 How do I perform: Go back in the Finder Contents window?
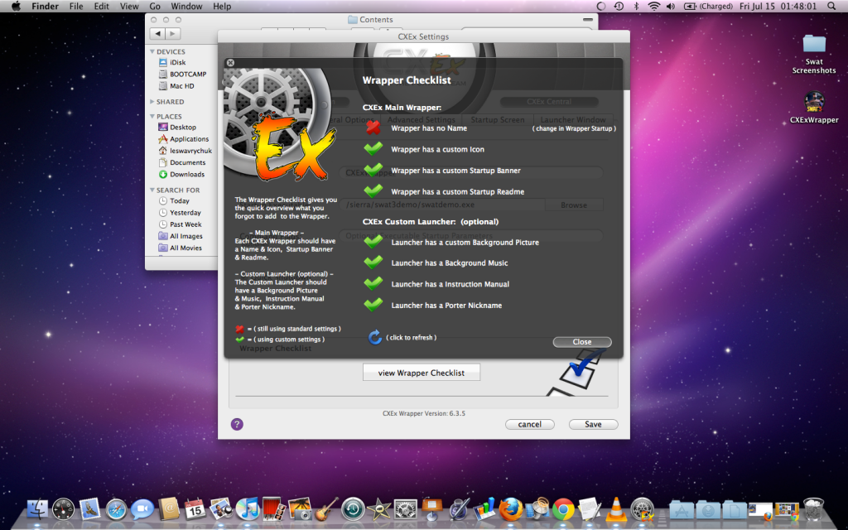coord(157,33)
